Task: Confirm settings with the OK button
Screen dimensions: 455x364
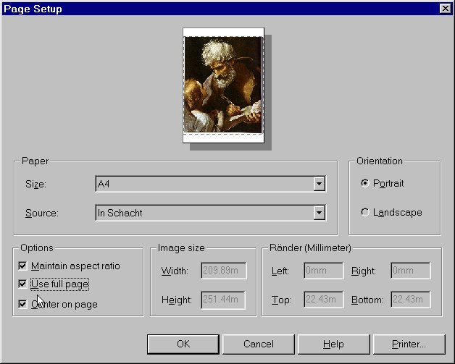Action: pyautogui.click(x=183, y=344)
